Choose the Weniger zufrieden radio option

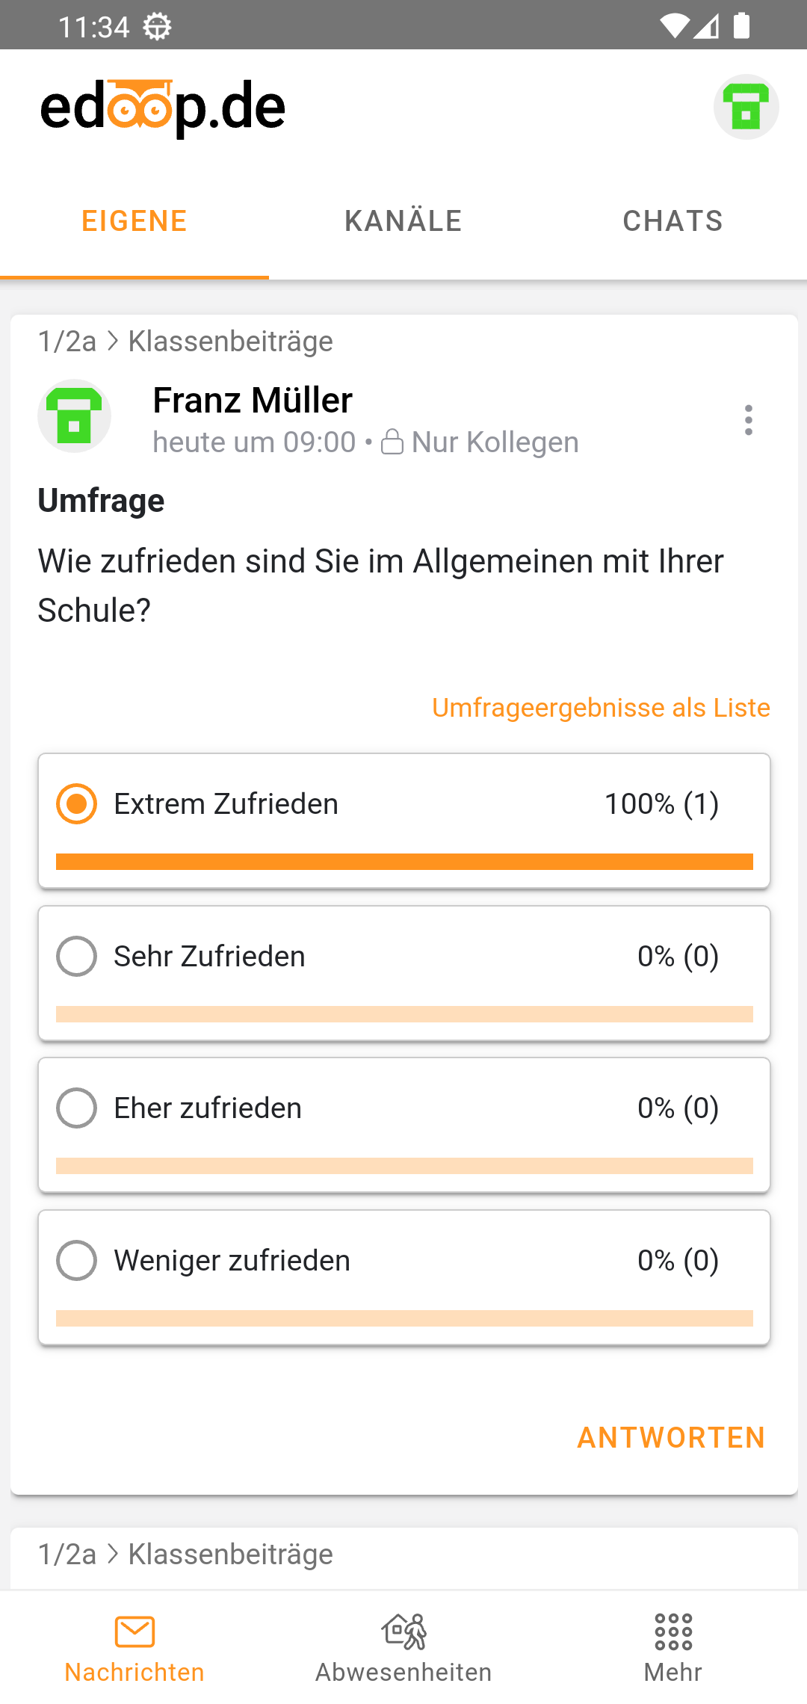click(77, 1261)
